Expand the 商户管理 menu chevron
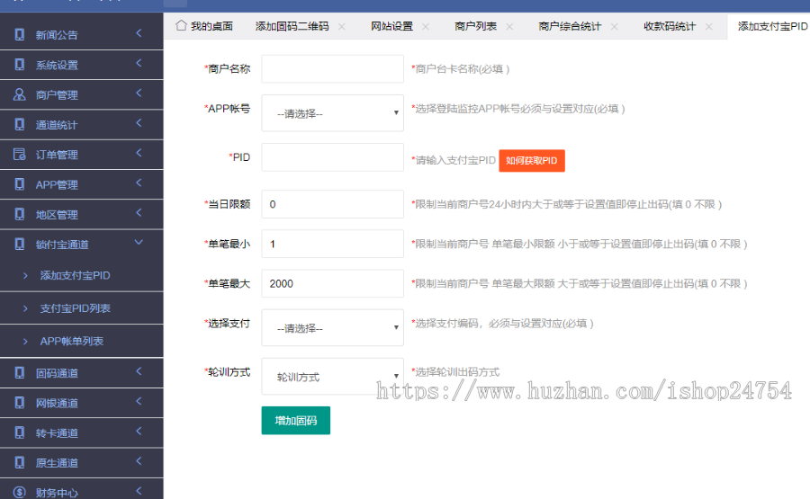The image size is (810, 499). 139,93
